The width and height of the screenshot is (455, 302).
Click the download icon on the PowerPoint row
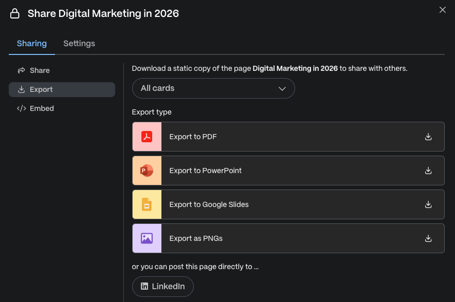428,171
